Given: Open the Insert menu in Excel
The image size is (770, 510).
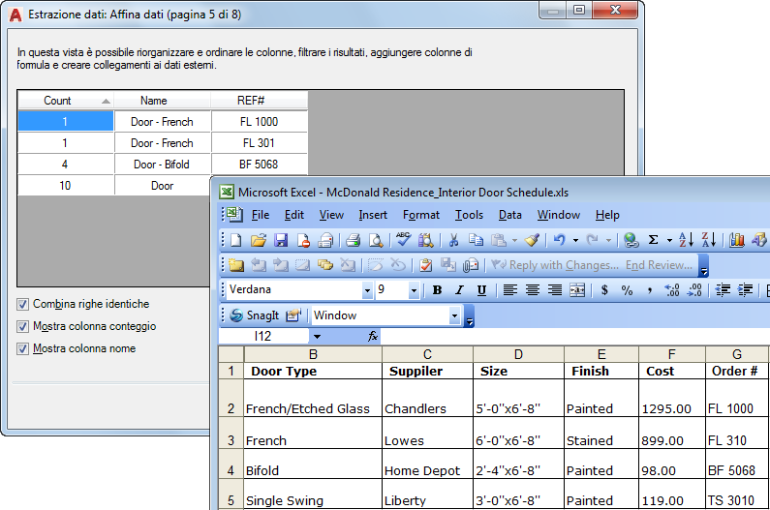Looking at the screenshot, I should click(373, 215).
